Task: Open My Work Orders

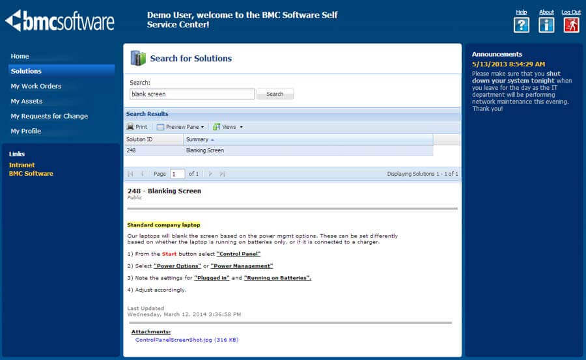Action: [36, 86]
